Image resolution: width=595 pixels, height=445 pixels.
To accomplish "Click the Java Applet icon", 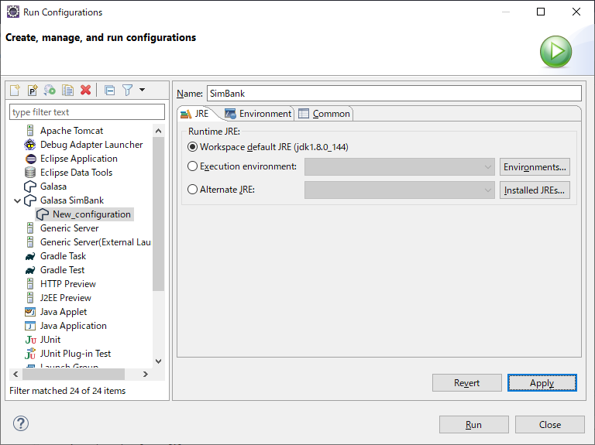I will pos(30,312).
